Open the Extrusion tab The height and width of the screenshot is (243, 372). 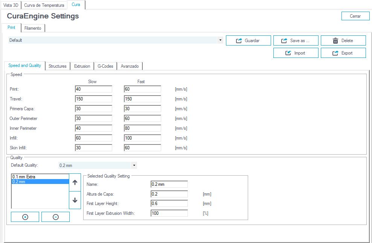(x=82, y=66)
